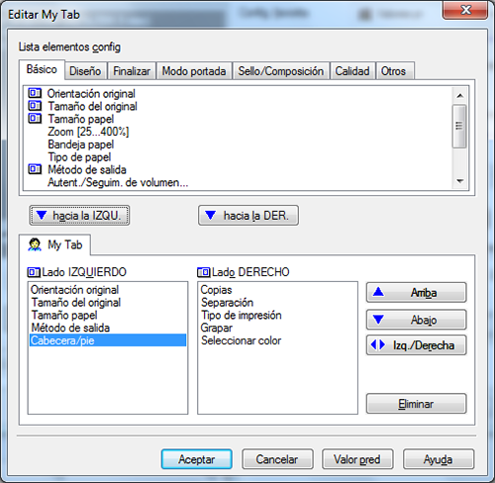Switch to the Diseño tab
This screenshot has height=483, width=495.
point(85,71)
